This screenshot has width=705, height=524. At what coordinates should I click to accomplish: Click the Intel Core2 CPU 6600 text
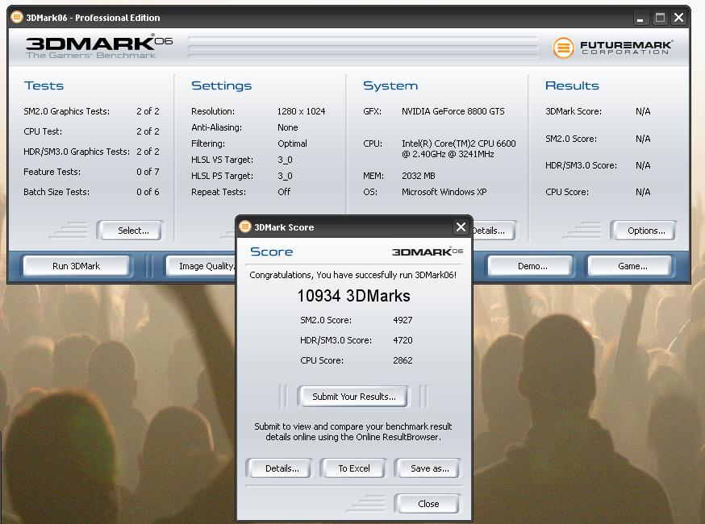coord(459,149)
